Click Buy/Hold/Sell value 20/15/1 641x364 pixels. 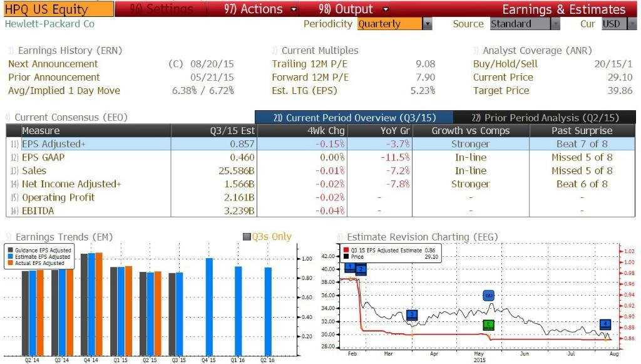(x=613, y=64)
